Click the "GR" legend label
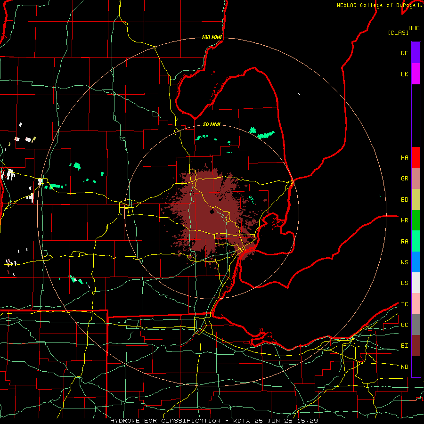 [404, 179]
